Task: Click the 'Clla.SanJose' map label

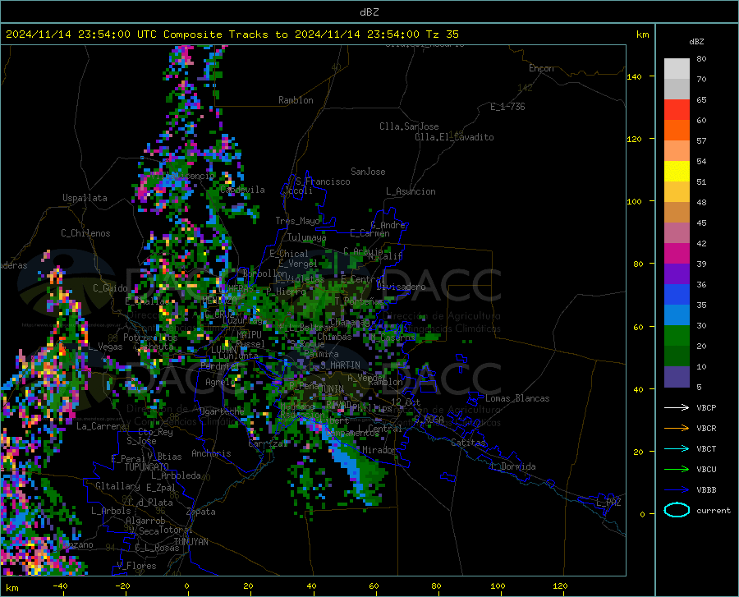Action: 409,126
